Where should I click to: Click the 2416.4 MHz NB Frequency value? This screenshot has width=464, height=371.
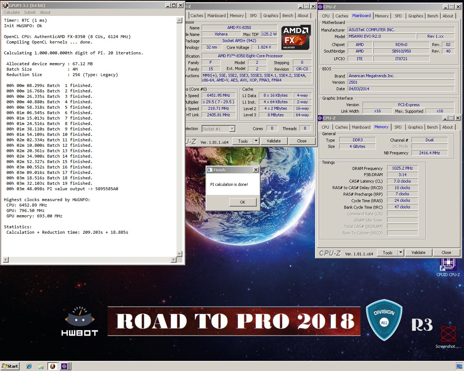[430, 153]
